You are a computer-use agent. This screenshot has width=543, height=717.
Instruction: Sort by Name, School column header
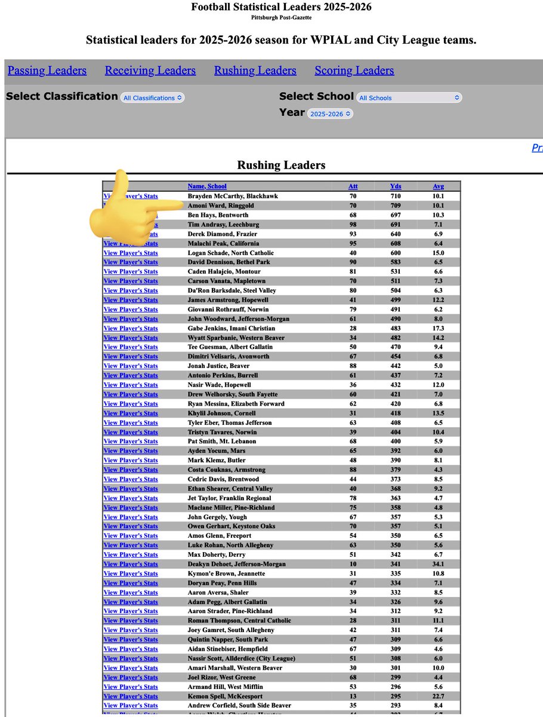207,186
